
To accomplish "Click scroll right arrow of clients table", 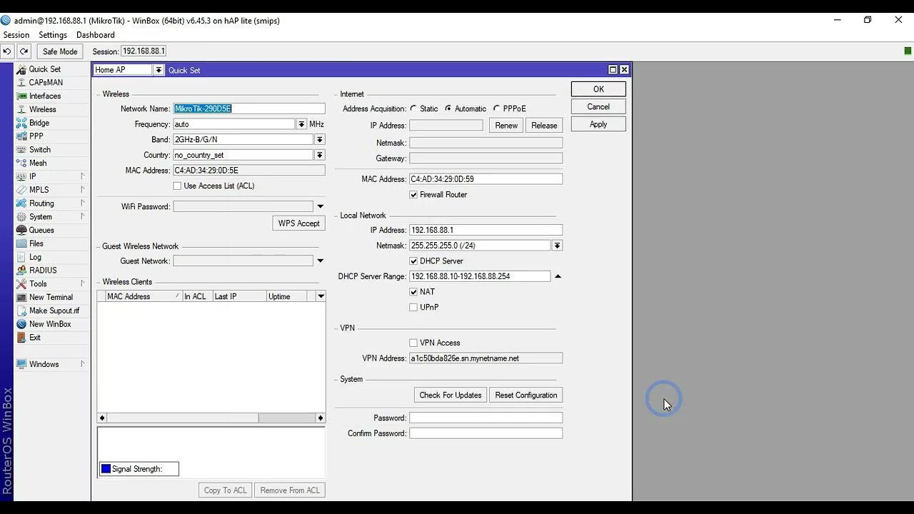I will (x=321, y=418).
